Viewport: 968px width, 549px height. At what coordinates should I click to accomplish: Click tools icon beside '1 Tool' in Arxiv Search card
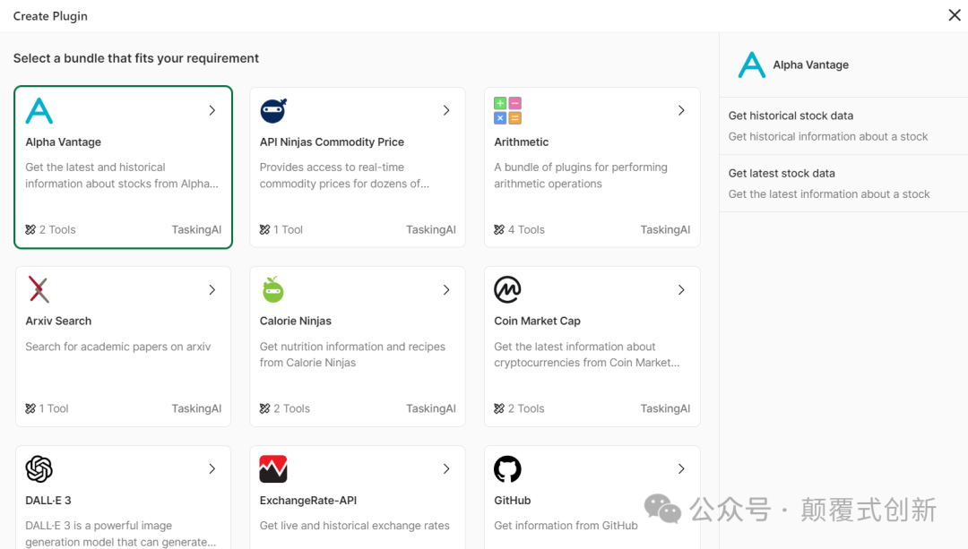point(30,408)
